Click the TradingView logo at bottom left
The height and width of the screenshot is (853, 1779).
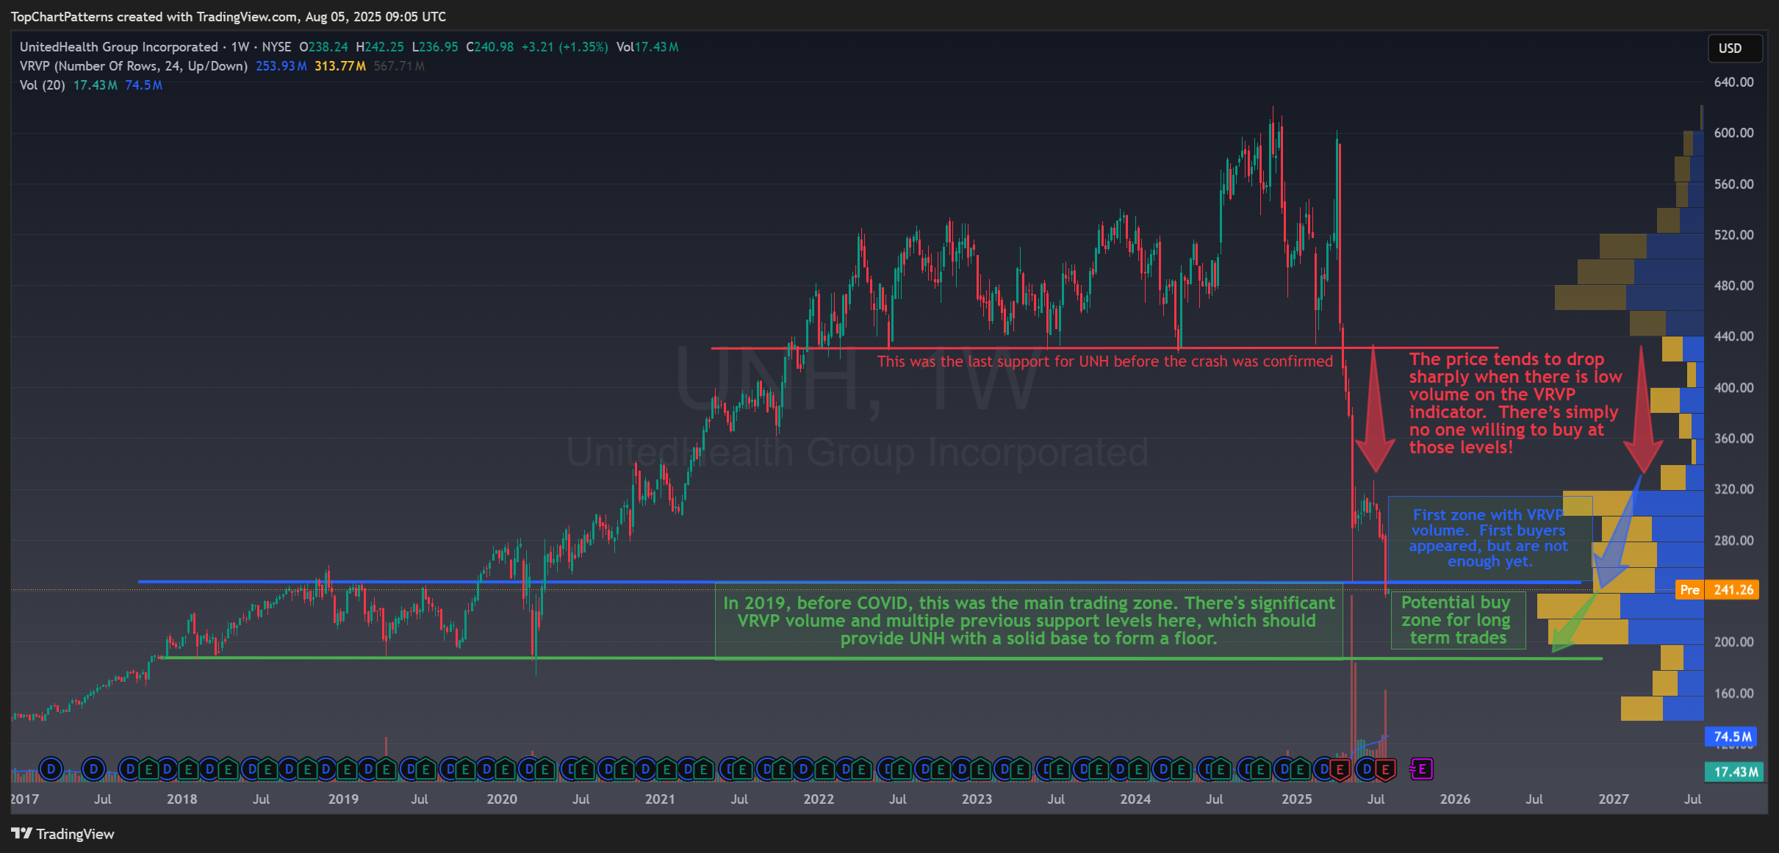(x=63, y=834)
